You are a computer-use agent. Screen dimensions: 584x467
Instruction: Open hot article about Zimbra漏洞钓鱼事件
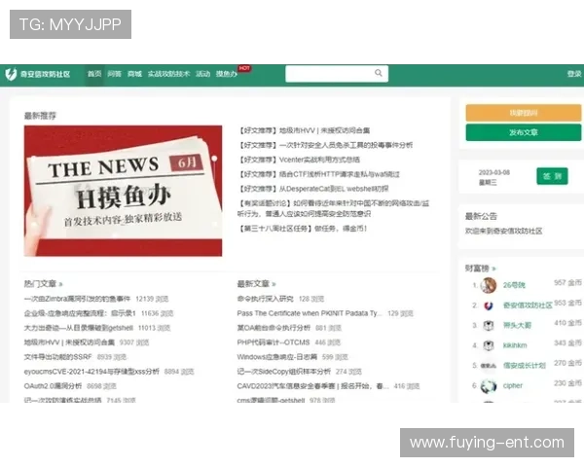pyautogui.click(x=77, y=299)
